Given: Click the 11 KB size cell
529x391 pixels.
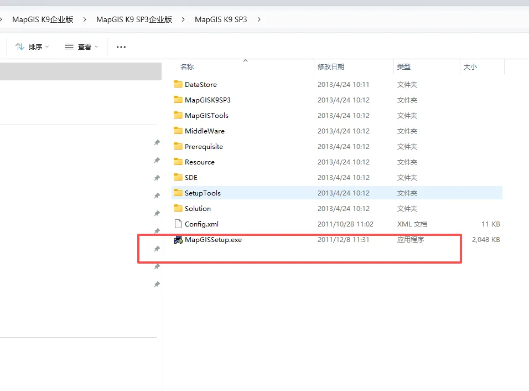Looking at the screenshot, I should click(490, 224).
